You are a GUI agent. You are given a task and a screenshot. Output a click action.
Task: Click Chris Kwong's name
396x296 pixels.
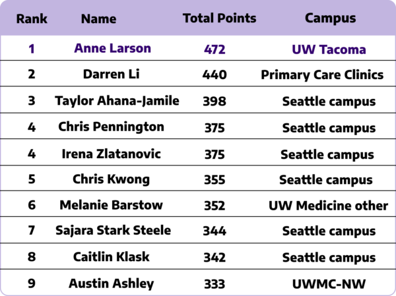[x=111, y=179]
